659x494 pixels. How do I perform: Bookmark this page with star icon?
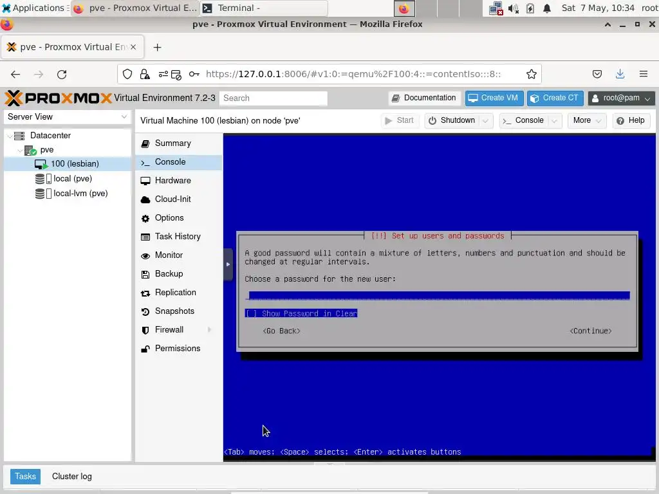531,75
